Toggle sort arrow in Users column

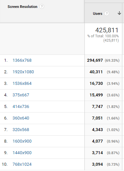coord(119,13)
